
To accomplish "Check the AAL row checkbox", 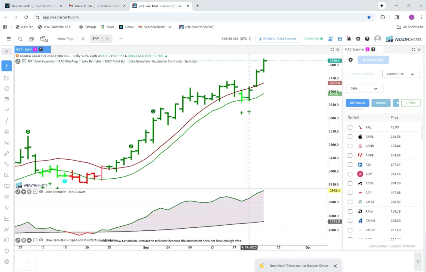I will point(350,127).
